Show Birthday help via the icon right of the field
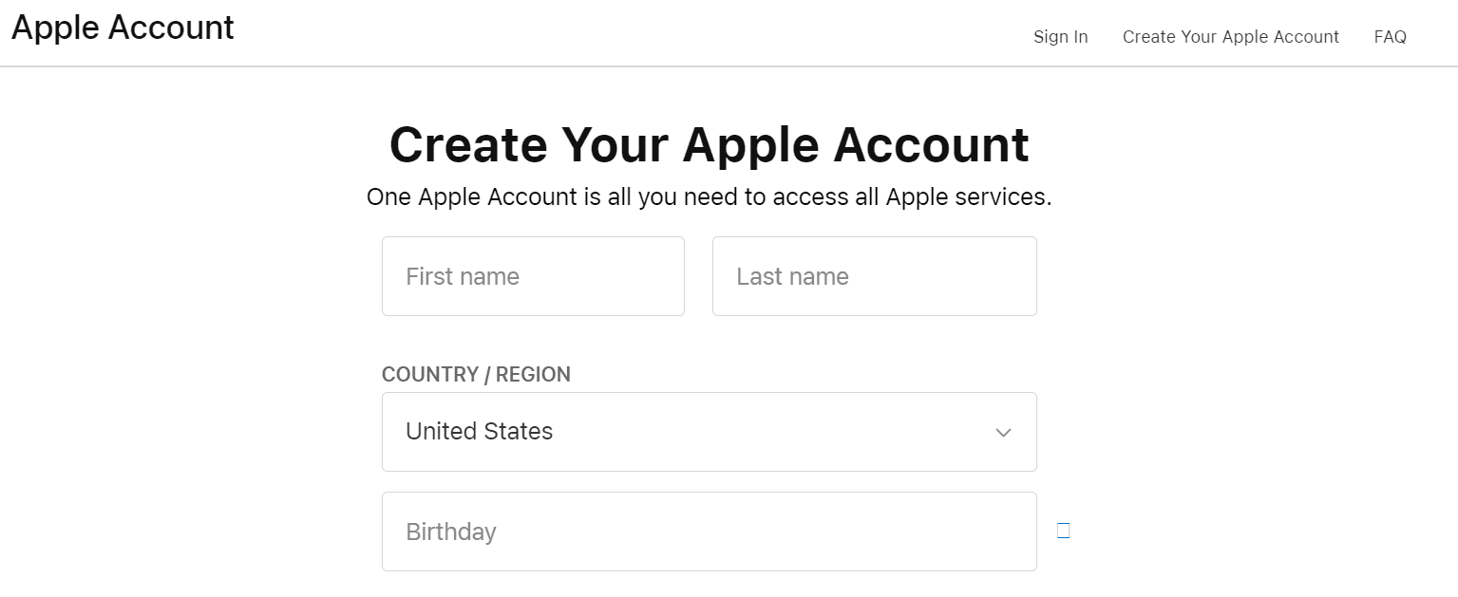 [1063, 531]
